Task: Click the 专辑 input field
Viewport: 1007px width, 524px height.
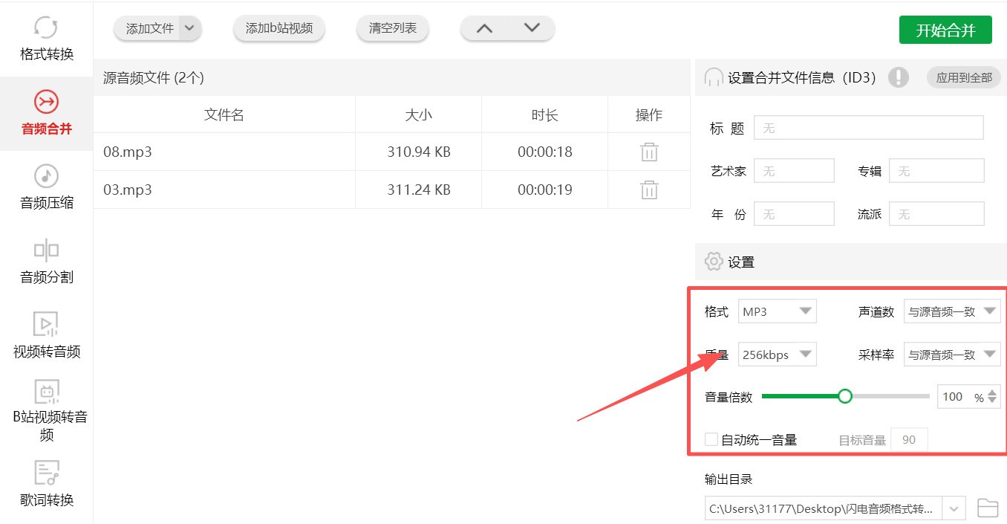Action: click(x=936, y=171)
